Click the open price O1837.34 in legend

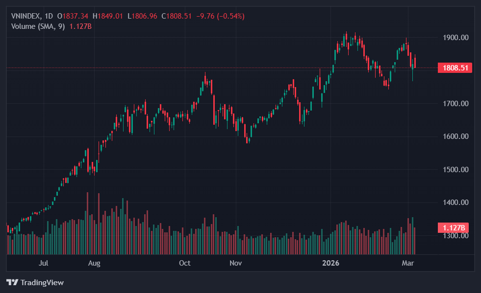click(73, 16)
